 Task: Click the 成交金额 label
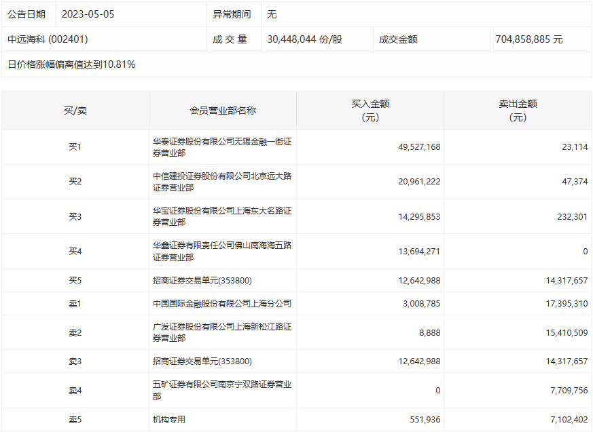[398, 39]
